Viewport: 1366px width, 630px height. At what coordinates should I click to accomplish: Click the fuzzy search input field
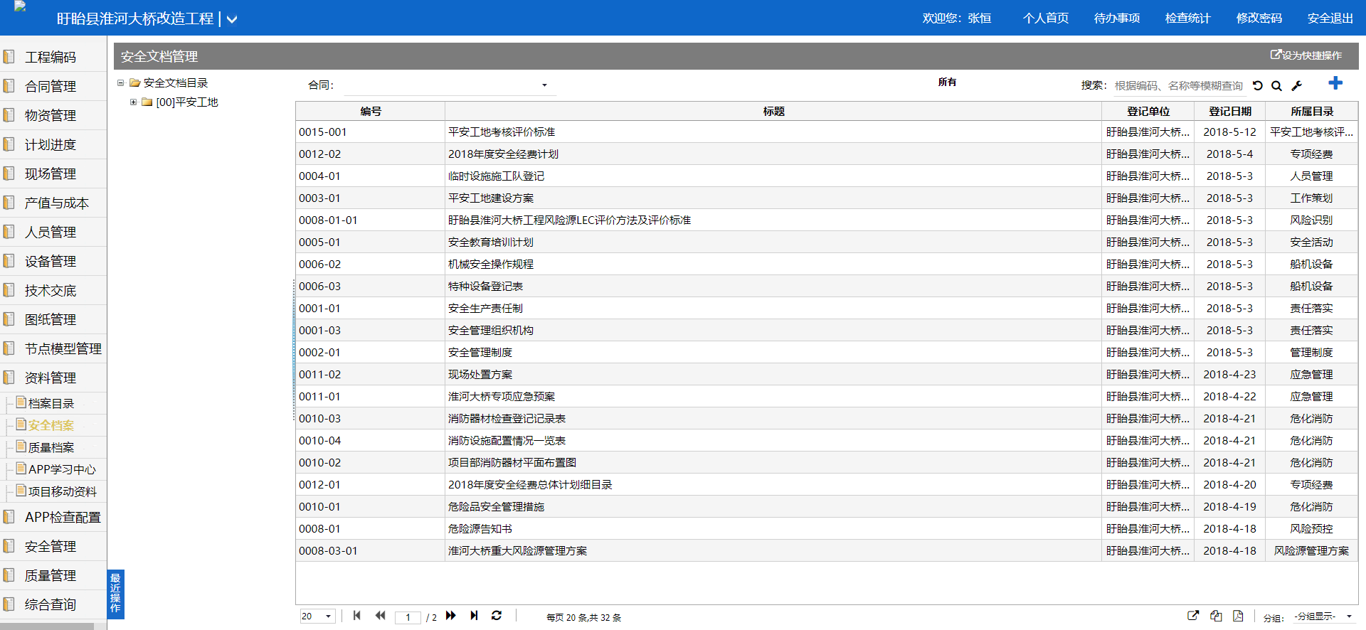1179,85
